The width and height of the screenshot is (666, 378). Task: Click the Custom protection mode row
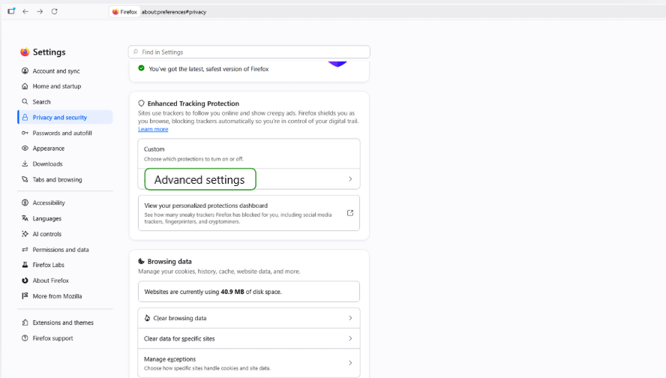pos(249,154)
